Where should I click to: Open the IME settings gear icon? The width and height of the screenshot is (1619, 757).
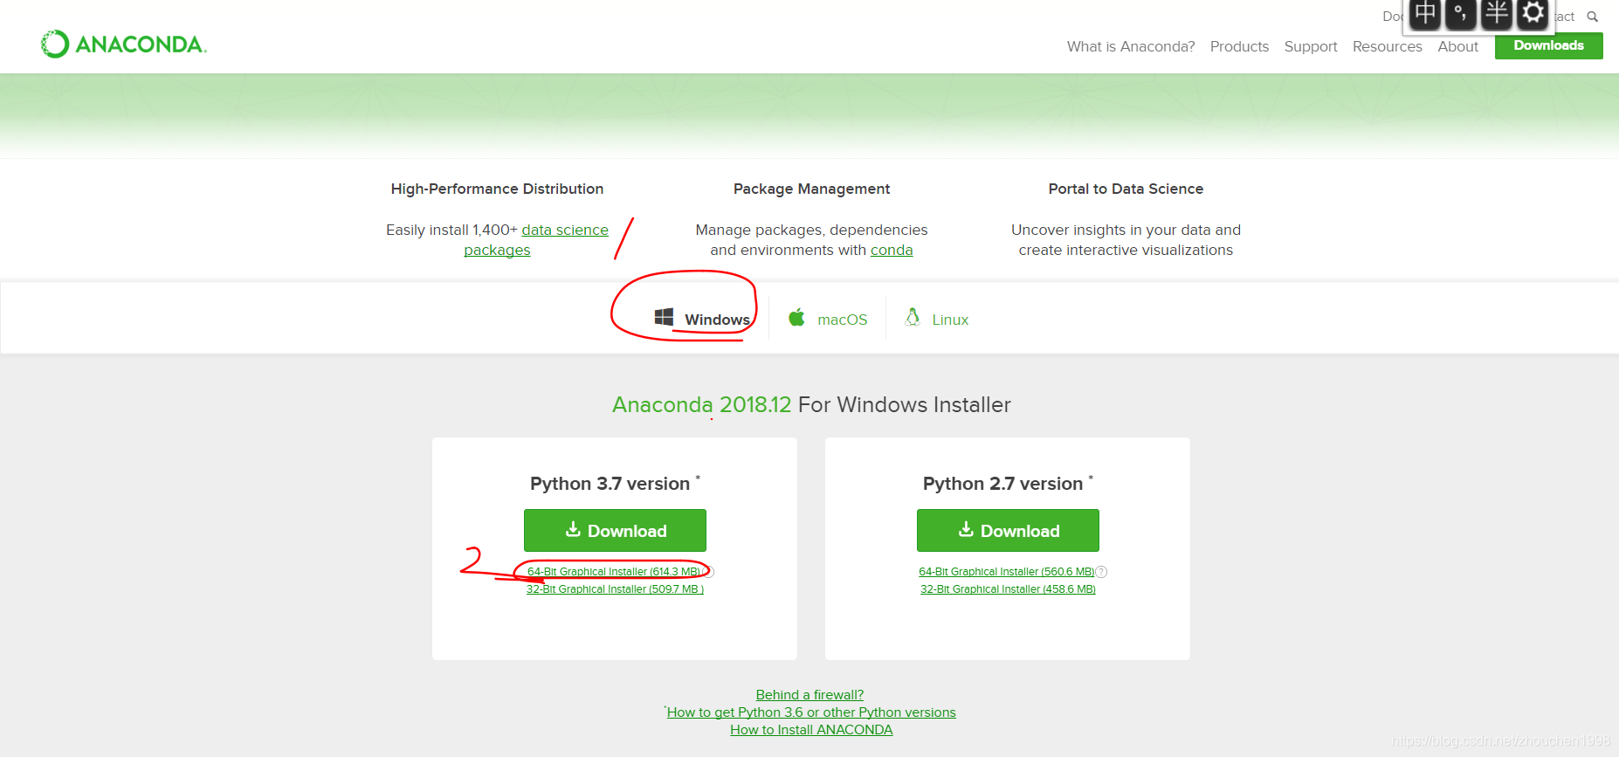pyautogui.click(x=1533, y=13)
